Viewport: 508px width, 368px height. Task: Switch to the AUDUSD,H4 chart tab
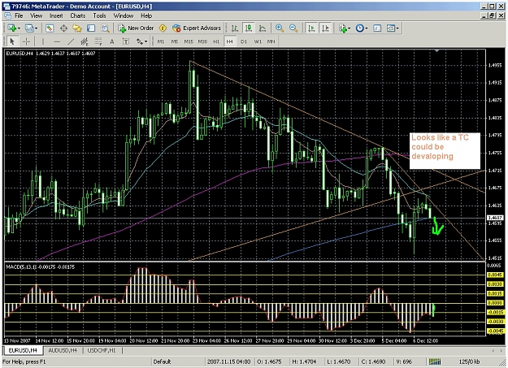63,350
